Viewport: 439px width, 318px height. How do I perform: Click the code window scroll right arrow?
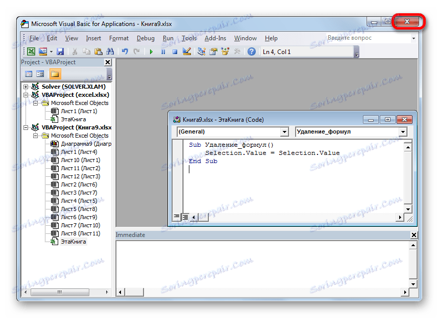point(400,217)
